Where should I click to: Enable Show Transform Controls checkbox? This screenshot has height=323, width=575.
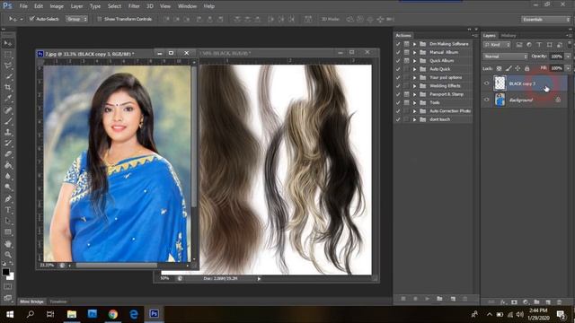click(x=99, y=19)
